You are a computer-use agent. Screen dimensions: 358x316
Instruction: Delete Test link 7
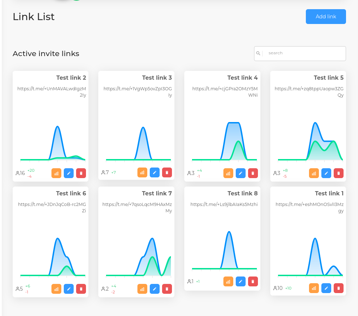coord(167,289)
